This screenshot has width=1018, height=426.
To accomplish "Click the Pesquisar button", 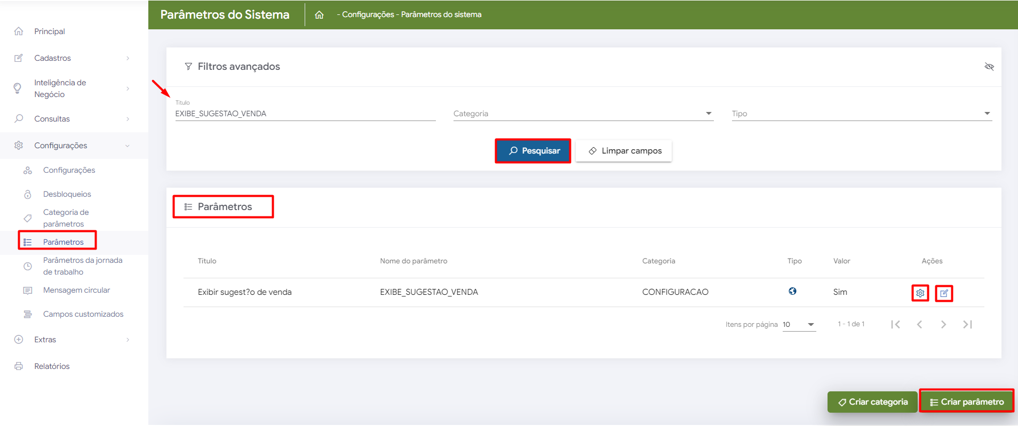I will tap(533, 151).
